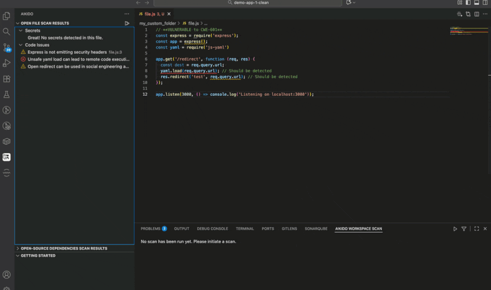491x290 pixels.
Task: Switch to the Terminal tab
Action: pyautogui.click(x=245, y=228)
